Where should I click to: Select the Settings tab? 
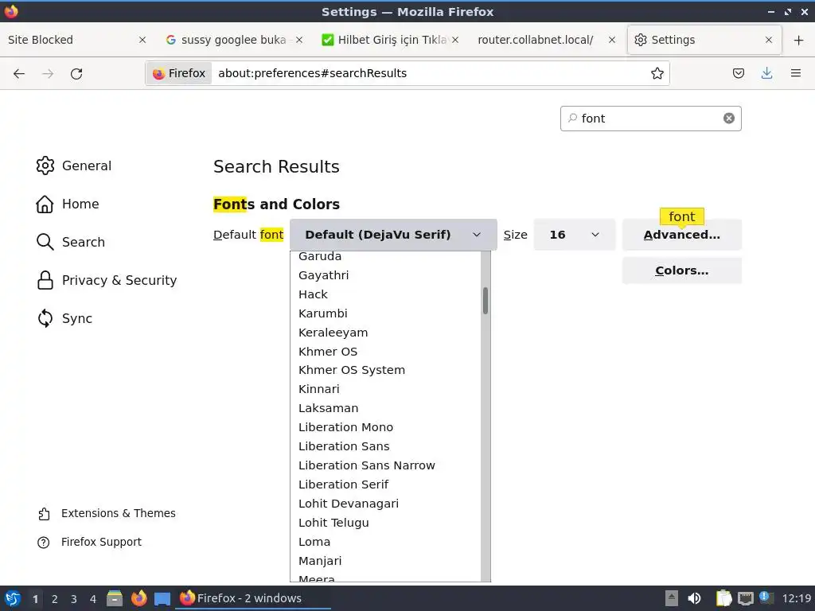pyautogui.click(x=704, y=40)
